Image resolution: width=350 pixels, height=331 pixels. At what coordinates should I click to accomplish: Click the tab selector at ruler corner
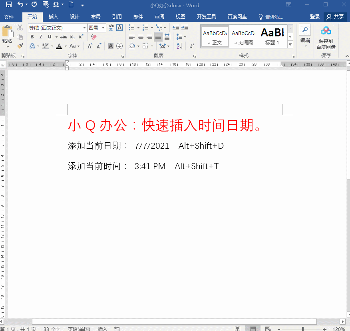click(3, 65)
